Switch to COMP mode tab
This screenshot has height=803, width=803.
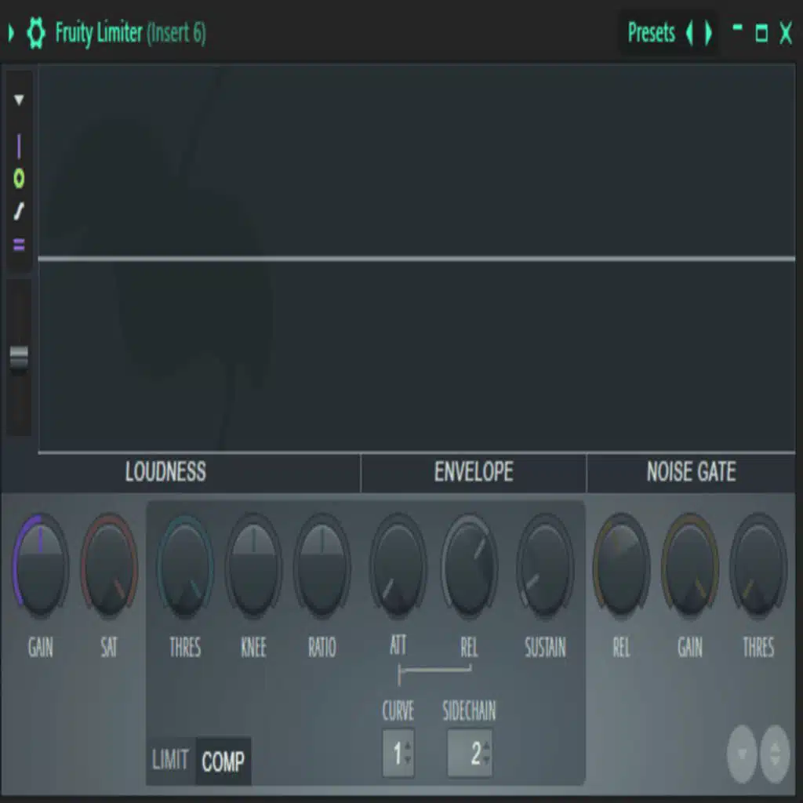point(223,761)
